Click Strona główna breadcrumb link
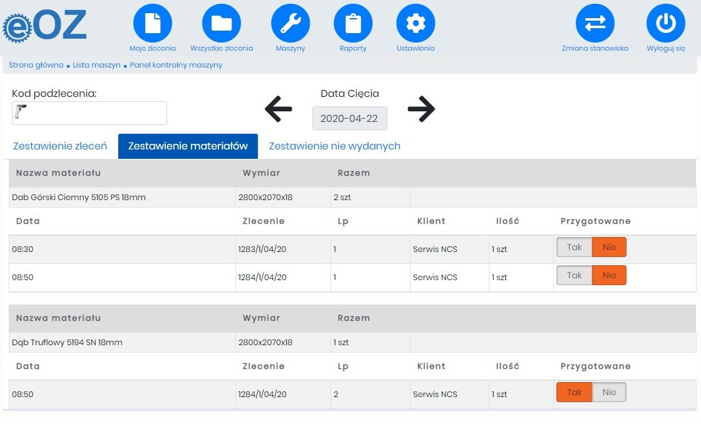The width and height of the screenshot is (701, 429). point(36,65)
